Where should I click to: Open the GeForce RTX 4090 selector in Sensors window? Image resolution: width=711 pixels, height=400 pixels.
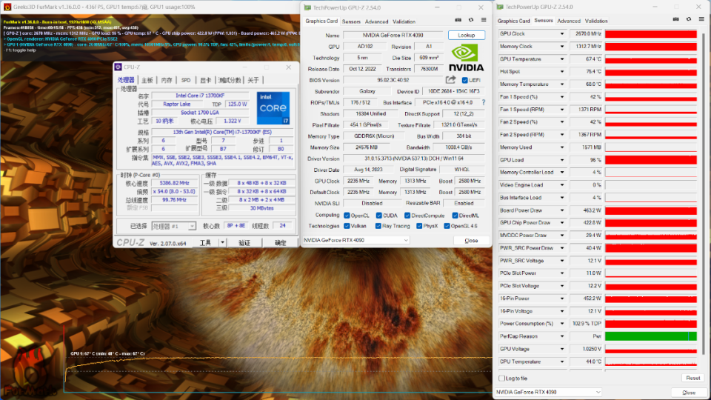point(548,392)
